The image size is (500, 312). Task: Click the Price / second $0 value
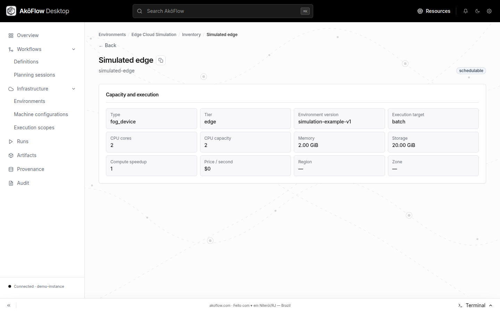tap(207, 169)
